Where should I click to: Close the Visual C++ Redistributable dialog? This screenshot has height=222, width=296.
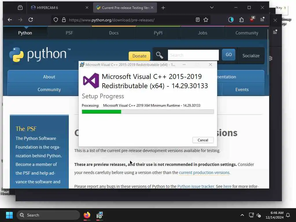pos(210,64)
